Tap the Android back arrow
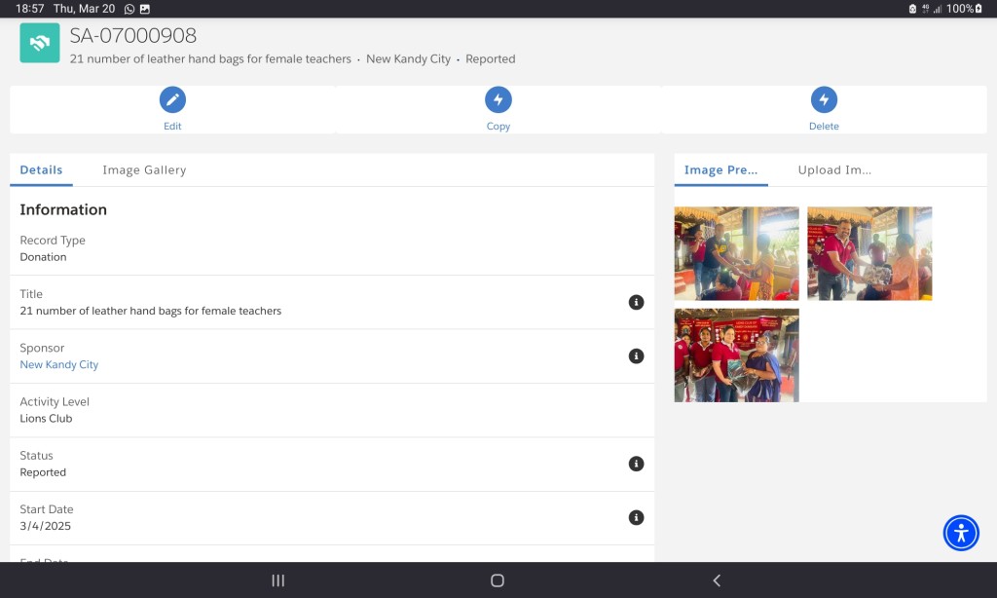 point(717,580)
